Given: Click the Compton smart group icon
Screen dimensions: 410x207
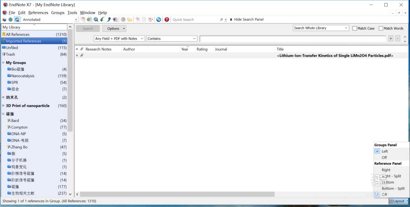Looking at the screenshot, I should 9,127.
